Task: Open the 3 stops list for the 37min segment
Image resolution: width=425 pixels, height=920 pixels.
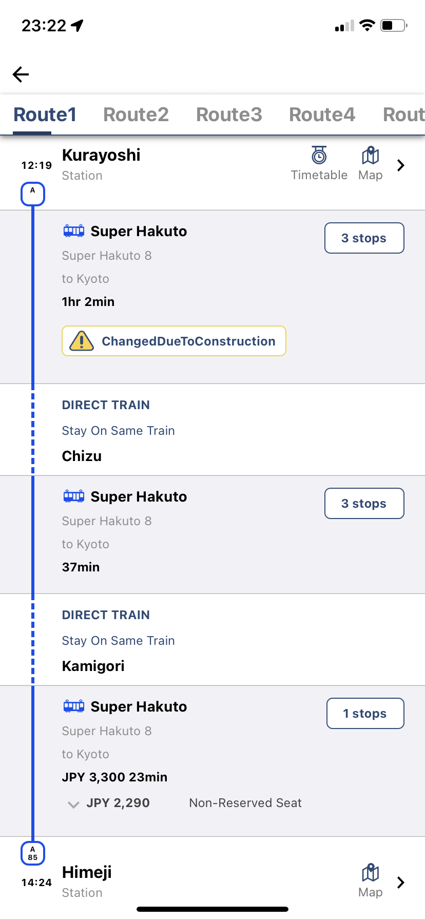Action: click(x=364, y=503)
